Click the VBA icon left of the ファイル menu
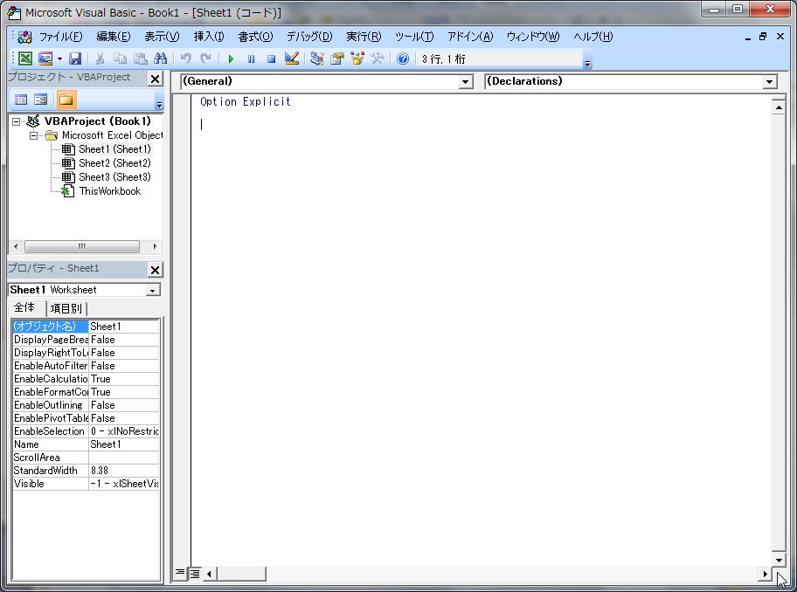 coord(24,37)
